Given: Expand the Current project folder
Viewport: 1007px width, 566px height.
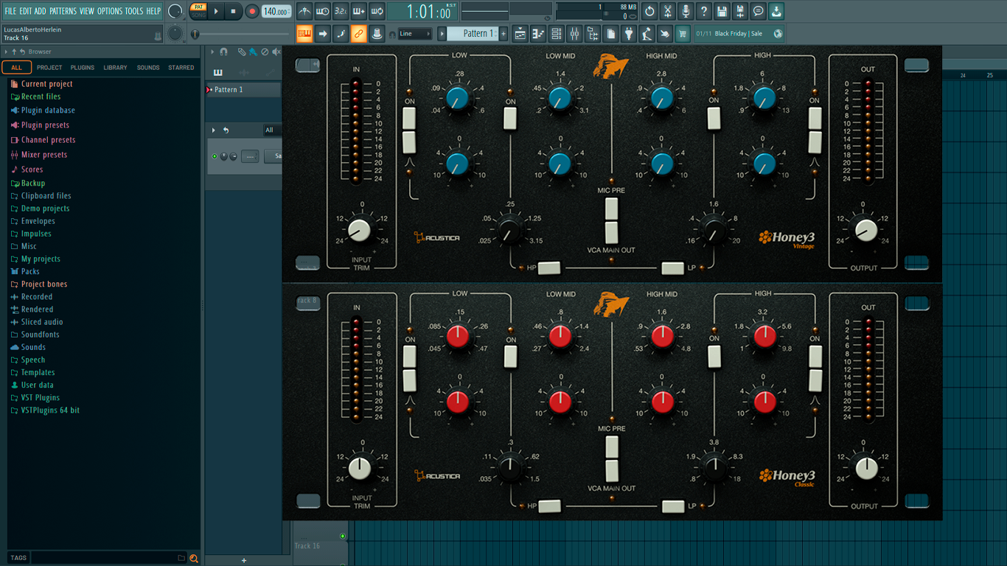Looking at the screenshot, I should pyautogui.click(x=46, y=84).
